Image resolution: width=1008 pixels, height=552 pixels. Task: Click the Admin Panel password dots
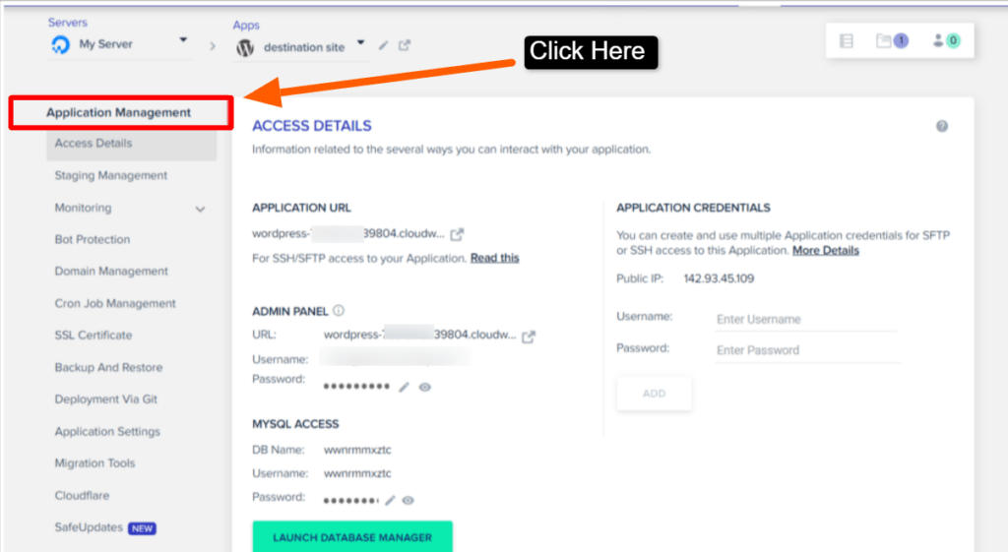click(356, 387)
